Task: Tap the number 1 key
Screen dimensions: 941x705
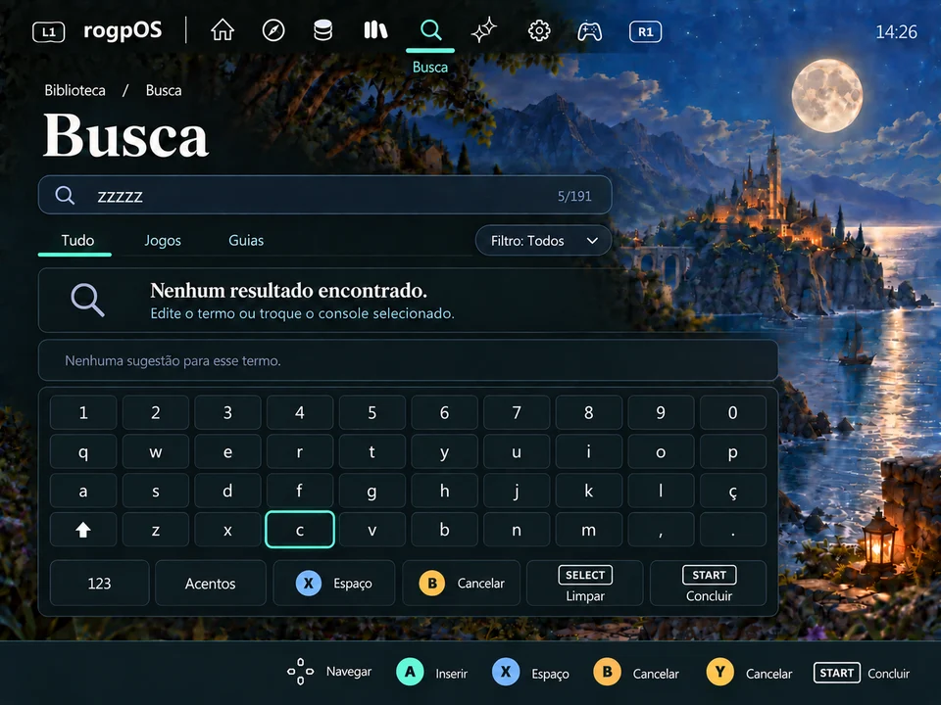Action: 83,412
